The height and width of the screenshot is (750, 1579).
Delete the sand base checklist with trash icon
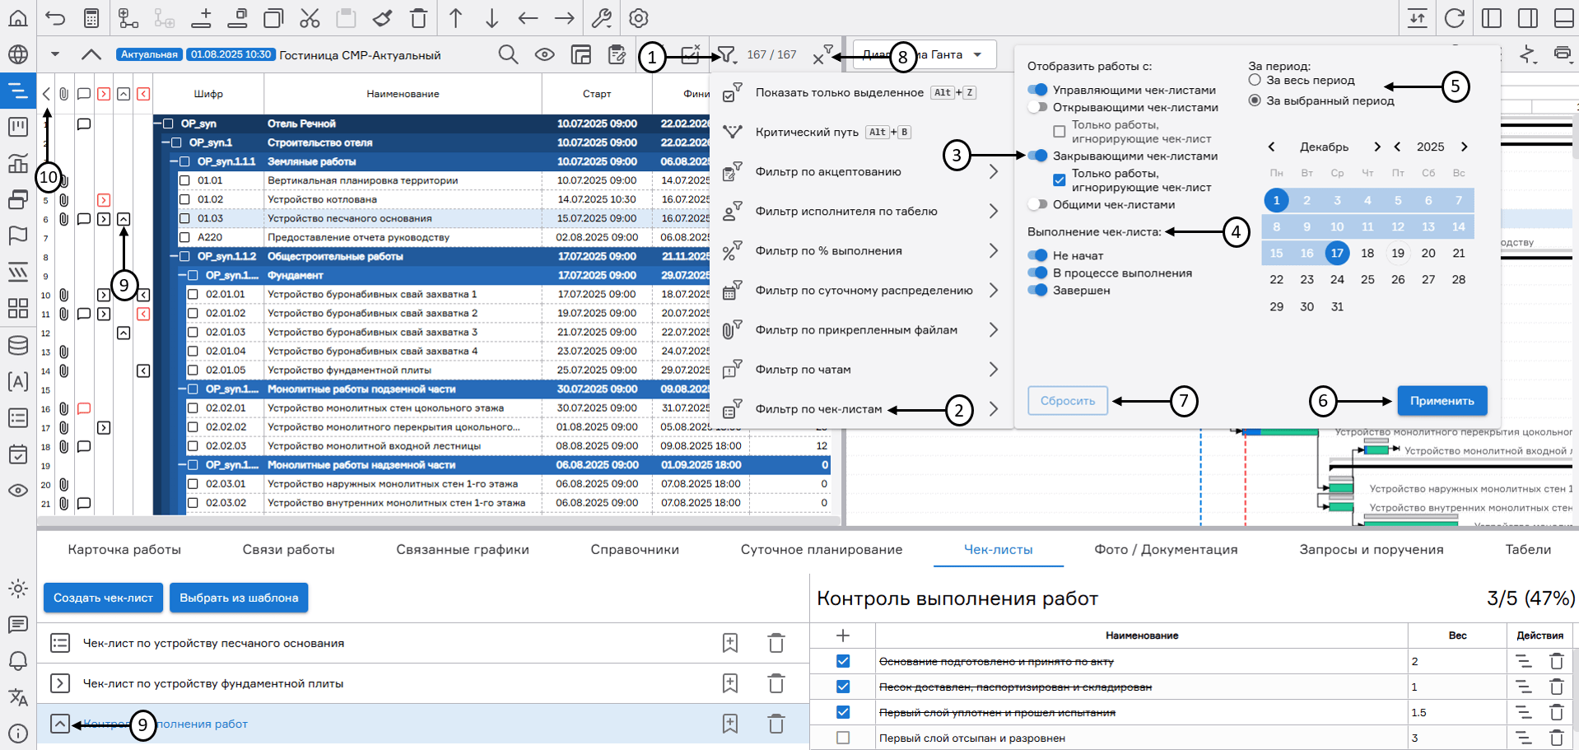coord(776,643)
